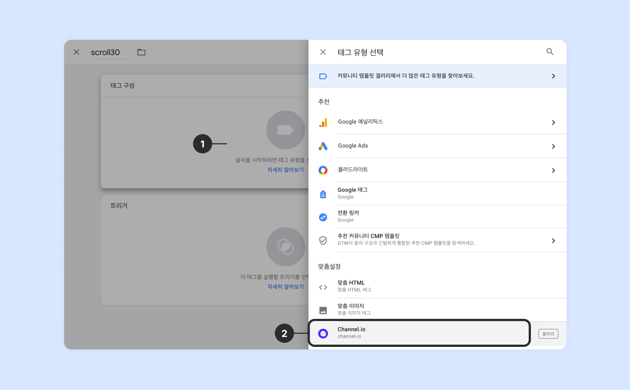This screenshot has width=630, height=390.
Task: Click the 전환 링커 arrows icon
Action: [x=323, y=217]
